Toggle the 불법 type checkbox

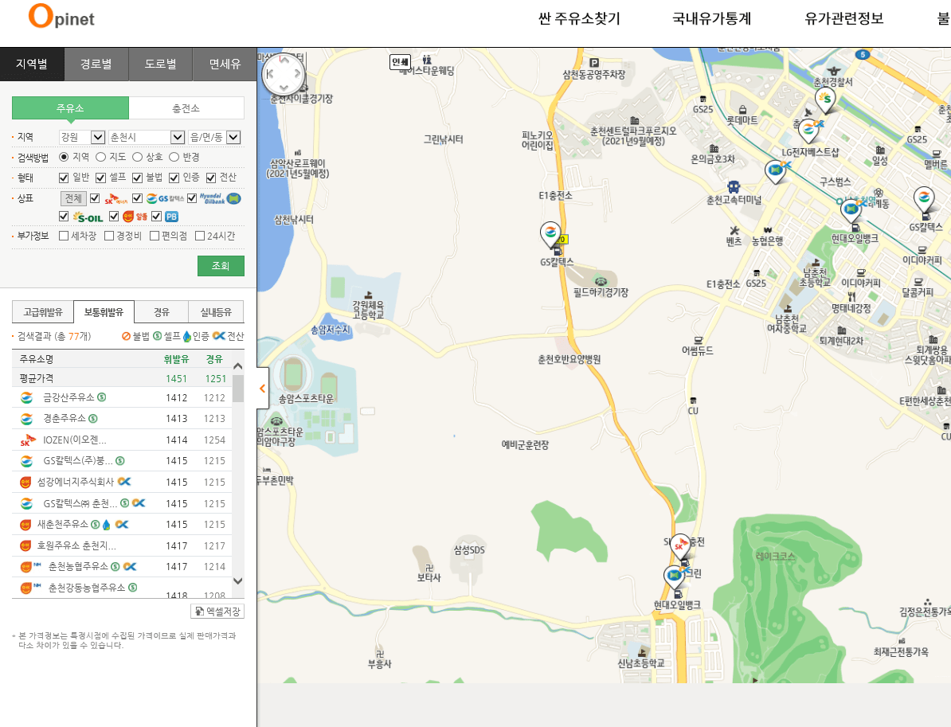pyautogui.click(x=138, y=178)
